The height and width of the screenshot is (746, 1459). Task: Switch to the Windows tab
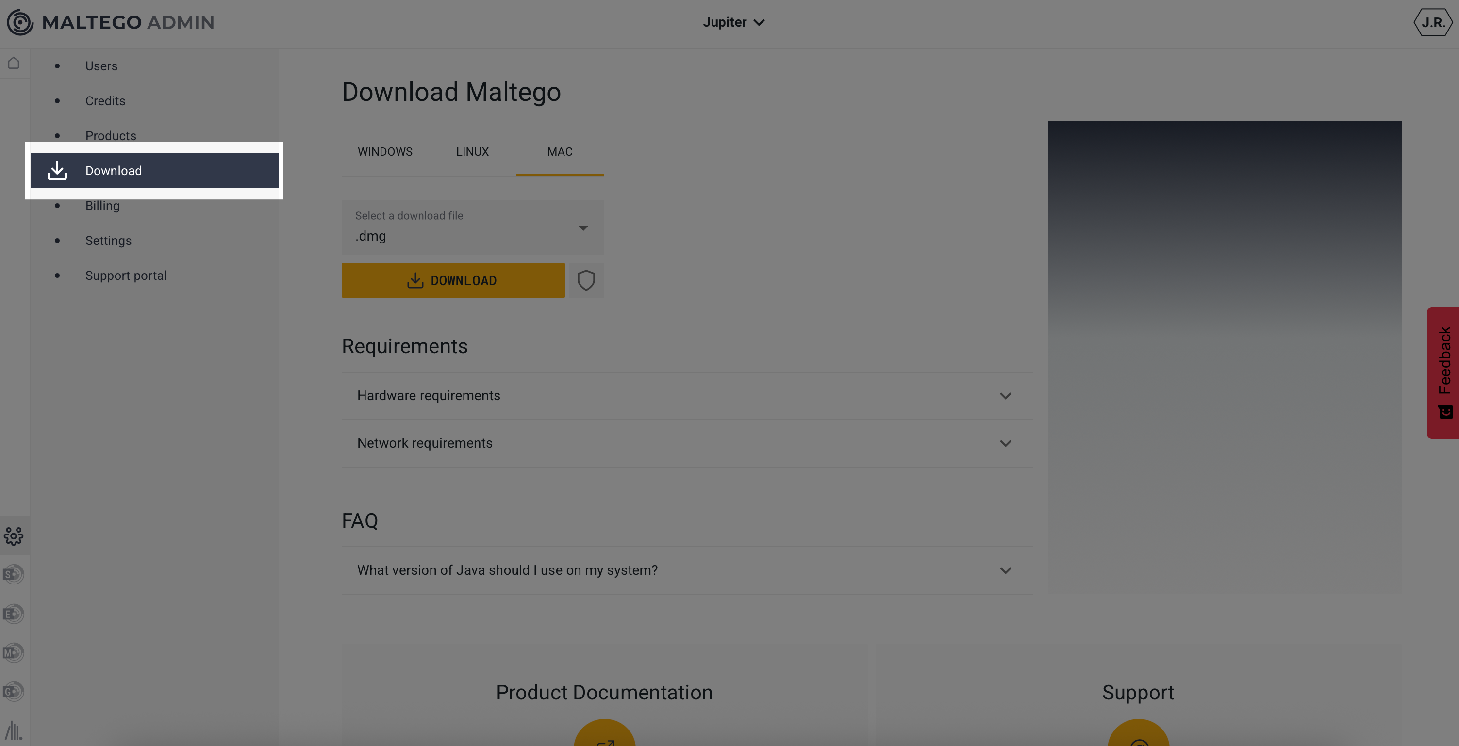coord(385,152)
